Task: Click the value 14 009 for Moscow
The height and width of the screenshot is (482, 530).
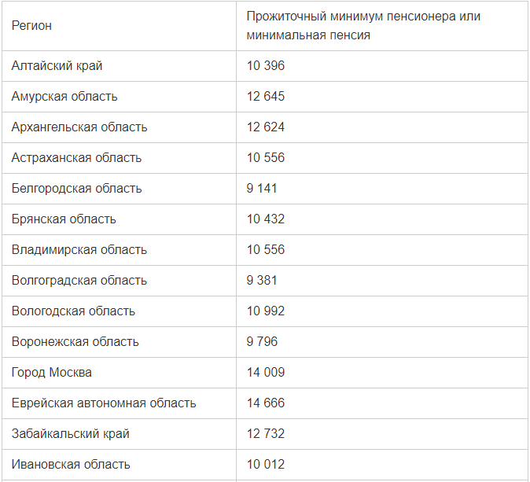Action: pos(266,373)
